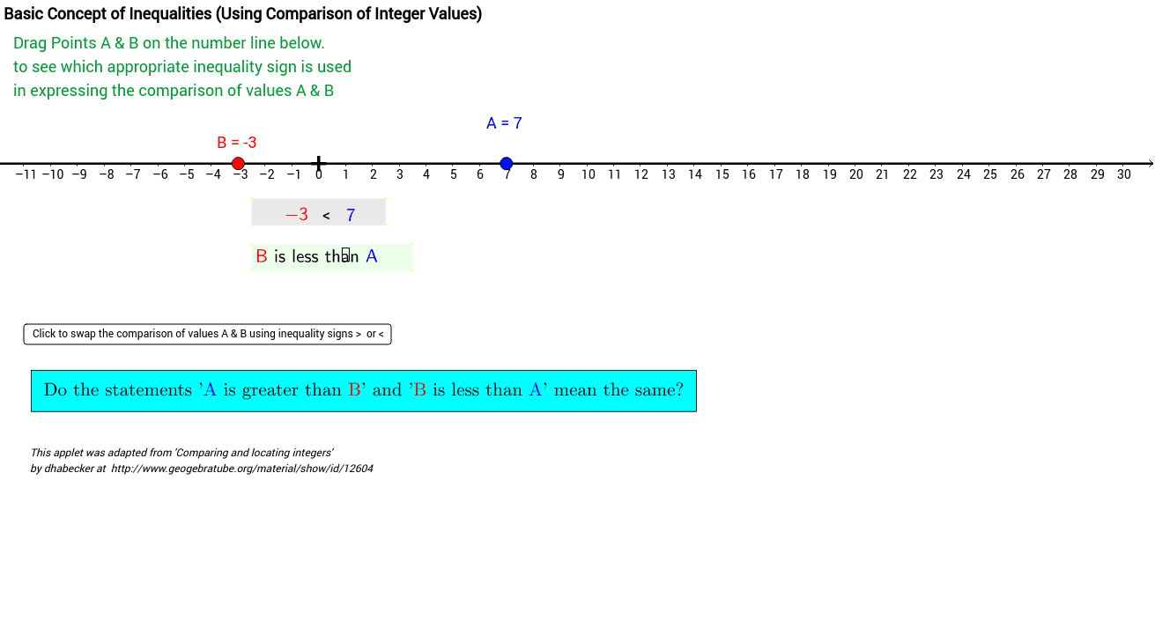Click number 10 on the number line
This screenshot has height=643, width=1155.
[588, 174]
